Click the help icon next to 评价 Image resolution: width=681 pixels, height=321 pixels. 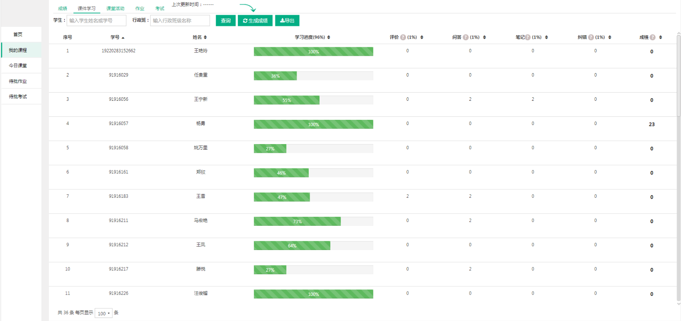coord(403,37)
